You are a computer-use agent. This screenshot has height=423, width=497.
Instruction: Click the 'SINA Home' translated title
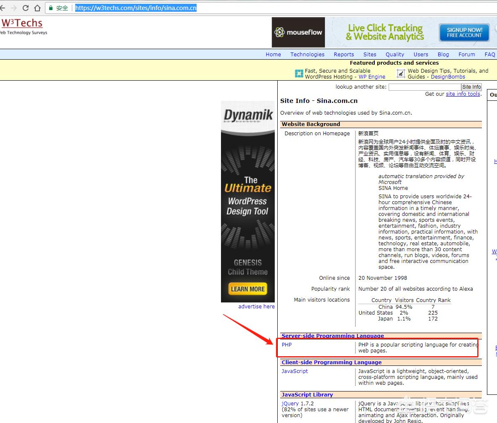[x=393, y=188]
